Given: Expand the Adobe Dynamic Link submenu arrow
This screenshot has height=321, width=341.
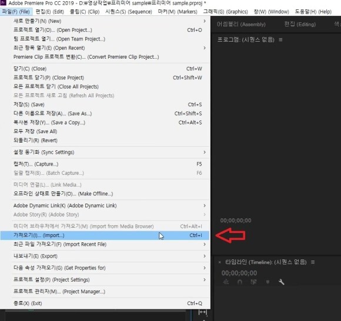Looking at the screenshot, I should 205,205.
